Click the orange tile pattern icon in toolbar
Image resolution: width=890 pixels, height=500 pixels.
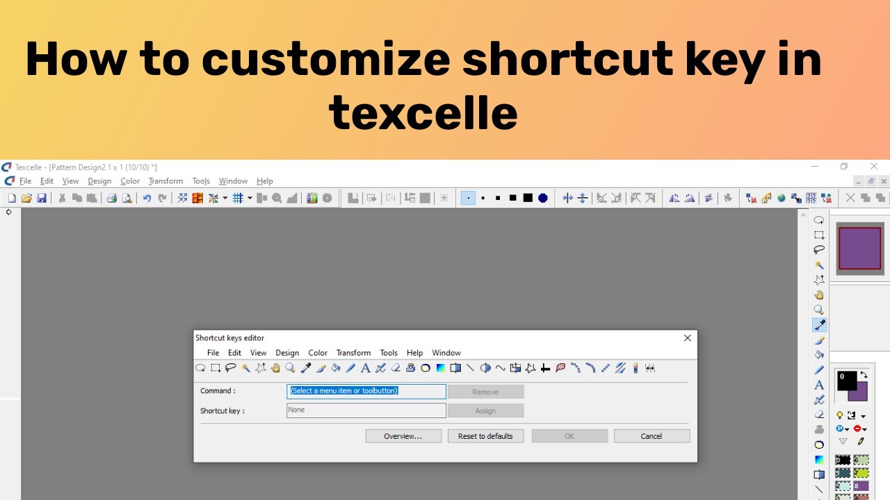click(197, 199)
